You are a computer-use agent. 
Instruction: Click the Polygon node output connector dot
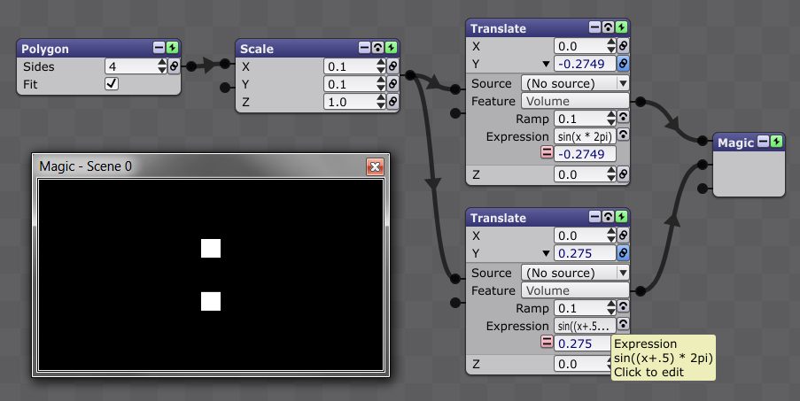coord(191,66)
